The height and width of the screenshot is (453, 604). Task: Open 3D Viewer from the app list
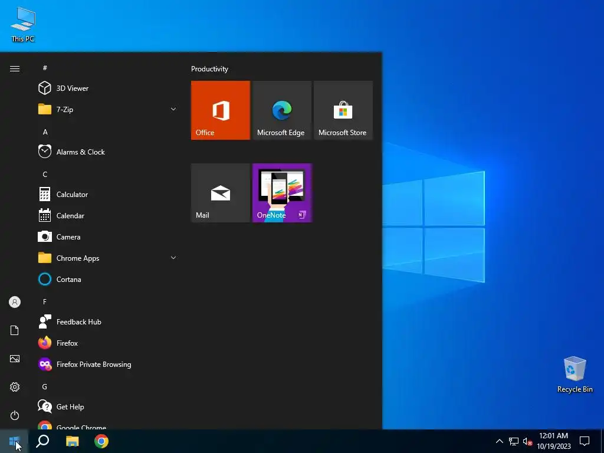pos(108,88)
